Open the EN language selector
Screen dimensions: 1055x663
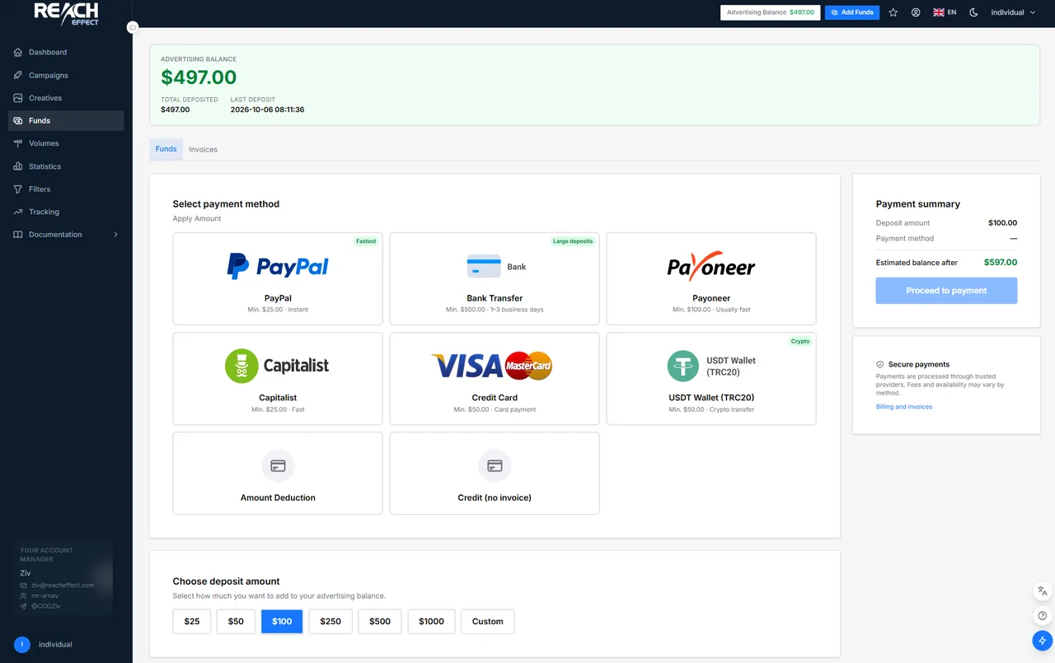click(x=945, y=12)
